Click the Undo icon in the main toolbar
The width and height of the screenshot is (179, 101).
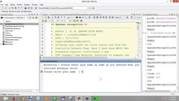(18, 8)
